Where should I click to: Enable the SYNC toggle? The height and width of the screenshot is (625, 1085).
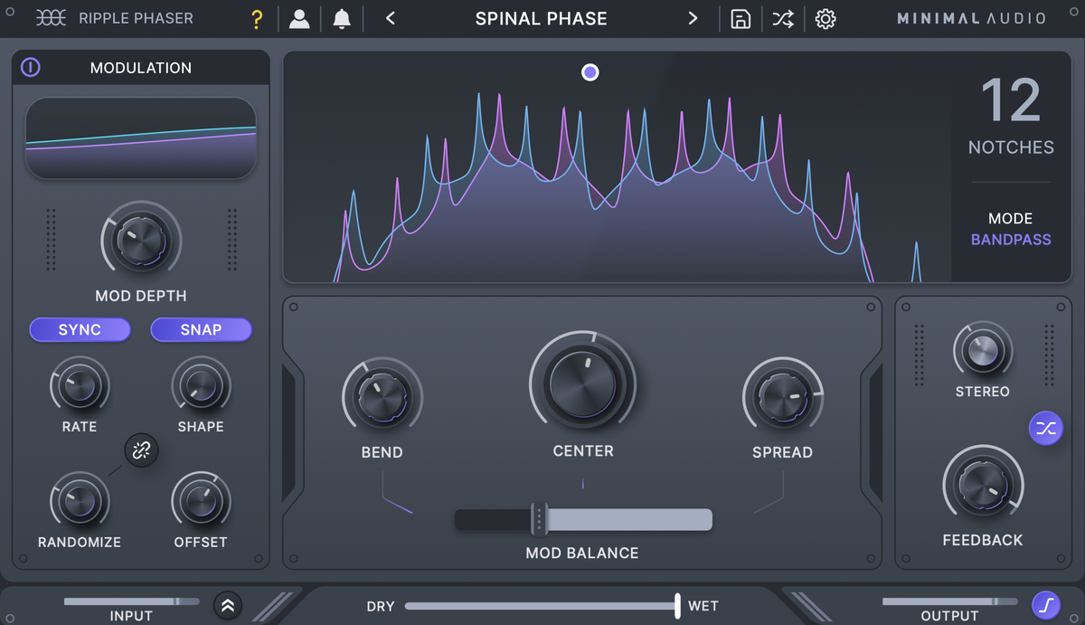click(x=80, y=329)
